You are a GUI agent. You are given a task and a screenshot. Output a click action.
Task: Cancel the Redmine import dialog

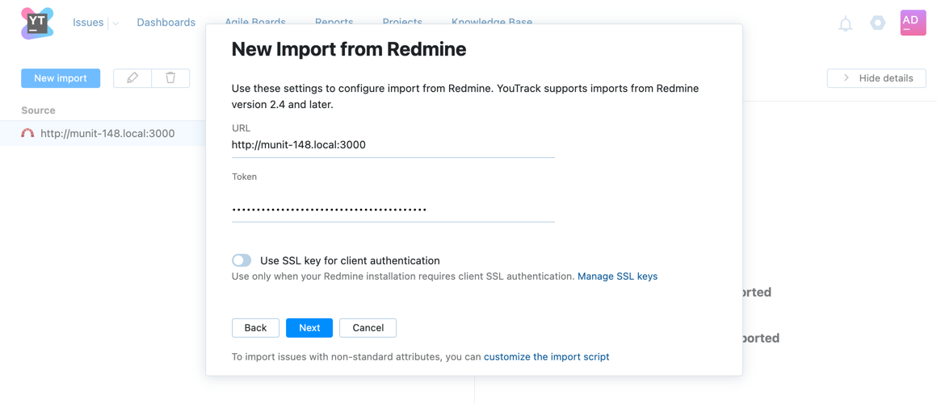[368, 328]
